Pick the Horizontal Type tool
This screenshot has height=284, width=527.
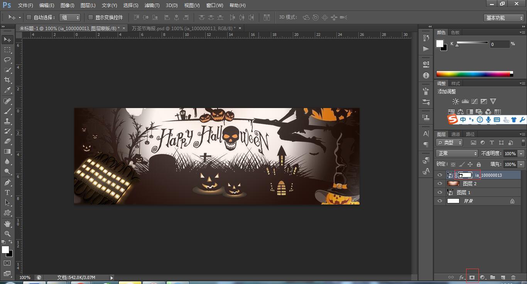point(7,193)
